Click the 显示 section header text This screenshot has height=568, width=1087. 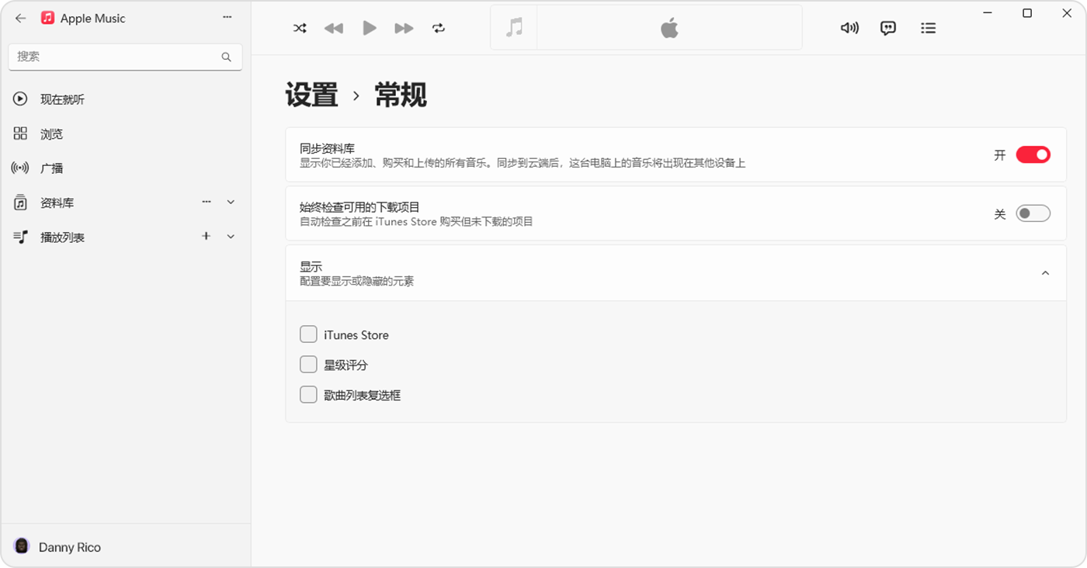(x=311, y=266)
